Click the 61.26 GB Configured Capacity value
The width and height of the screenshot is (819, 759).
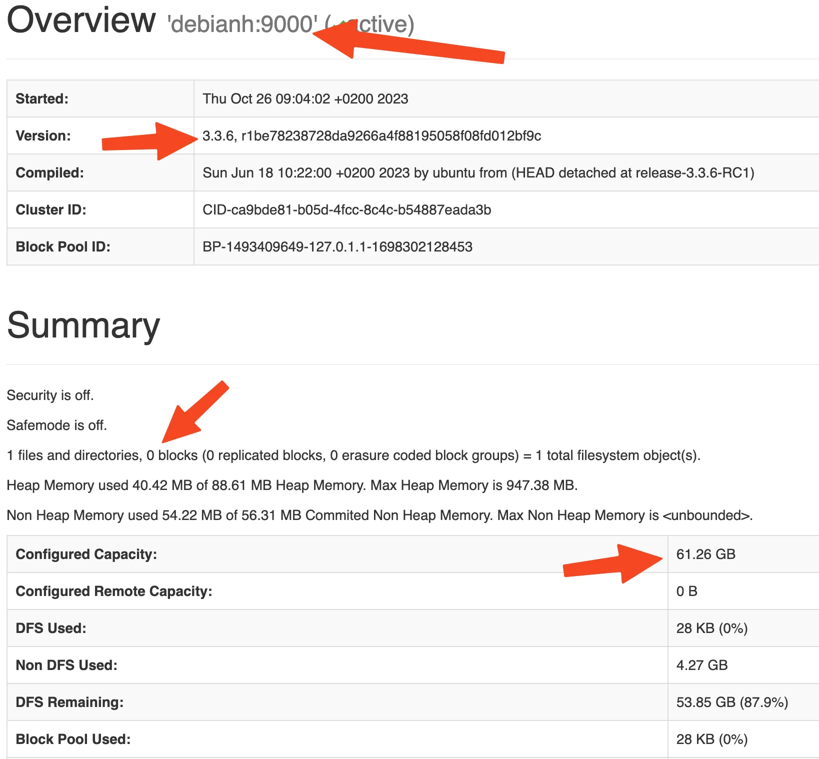(705, 554)
